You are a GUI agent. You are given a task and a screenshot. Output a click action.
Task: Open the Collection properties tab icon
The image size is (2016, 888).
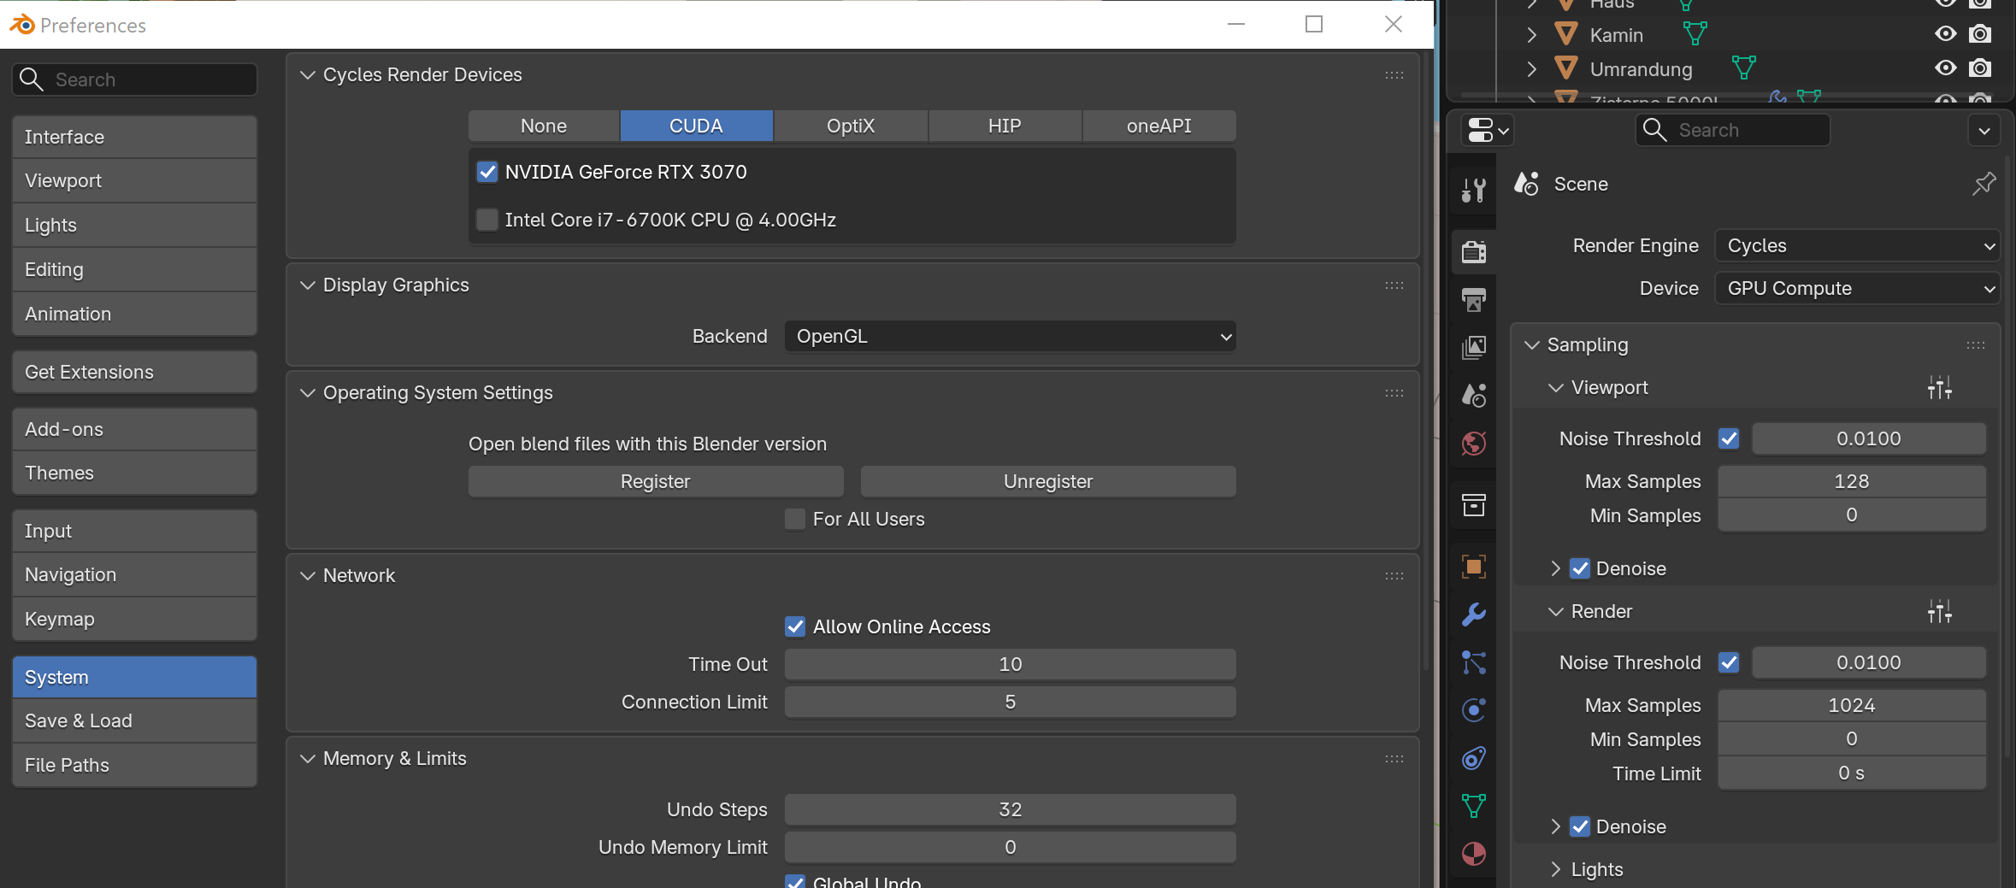[x=1473, y=504]
